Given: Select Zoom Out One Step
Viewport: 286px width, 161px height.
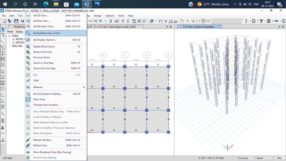Looking at the screenshot, I should point(56,68).
